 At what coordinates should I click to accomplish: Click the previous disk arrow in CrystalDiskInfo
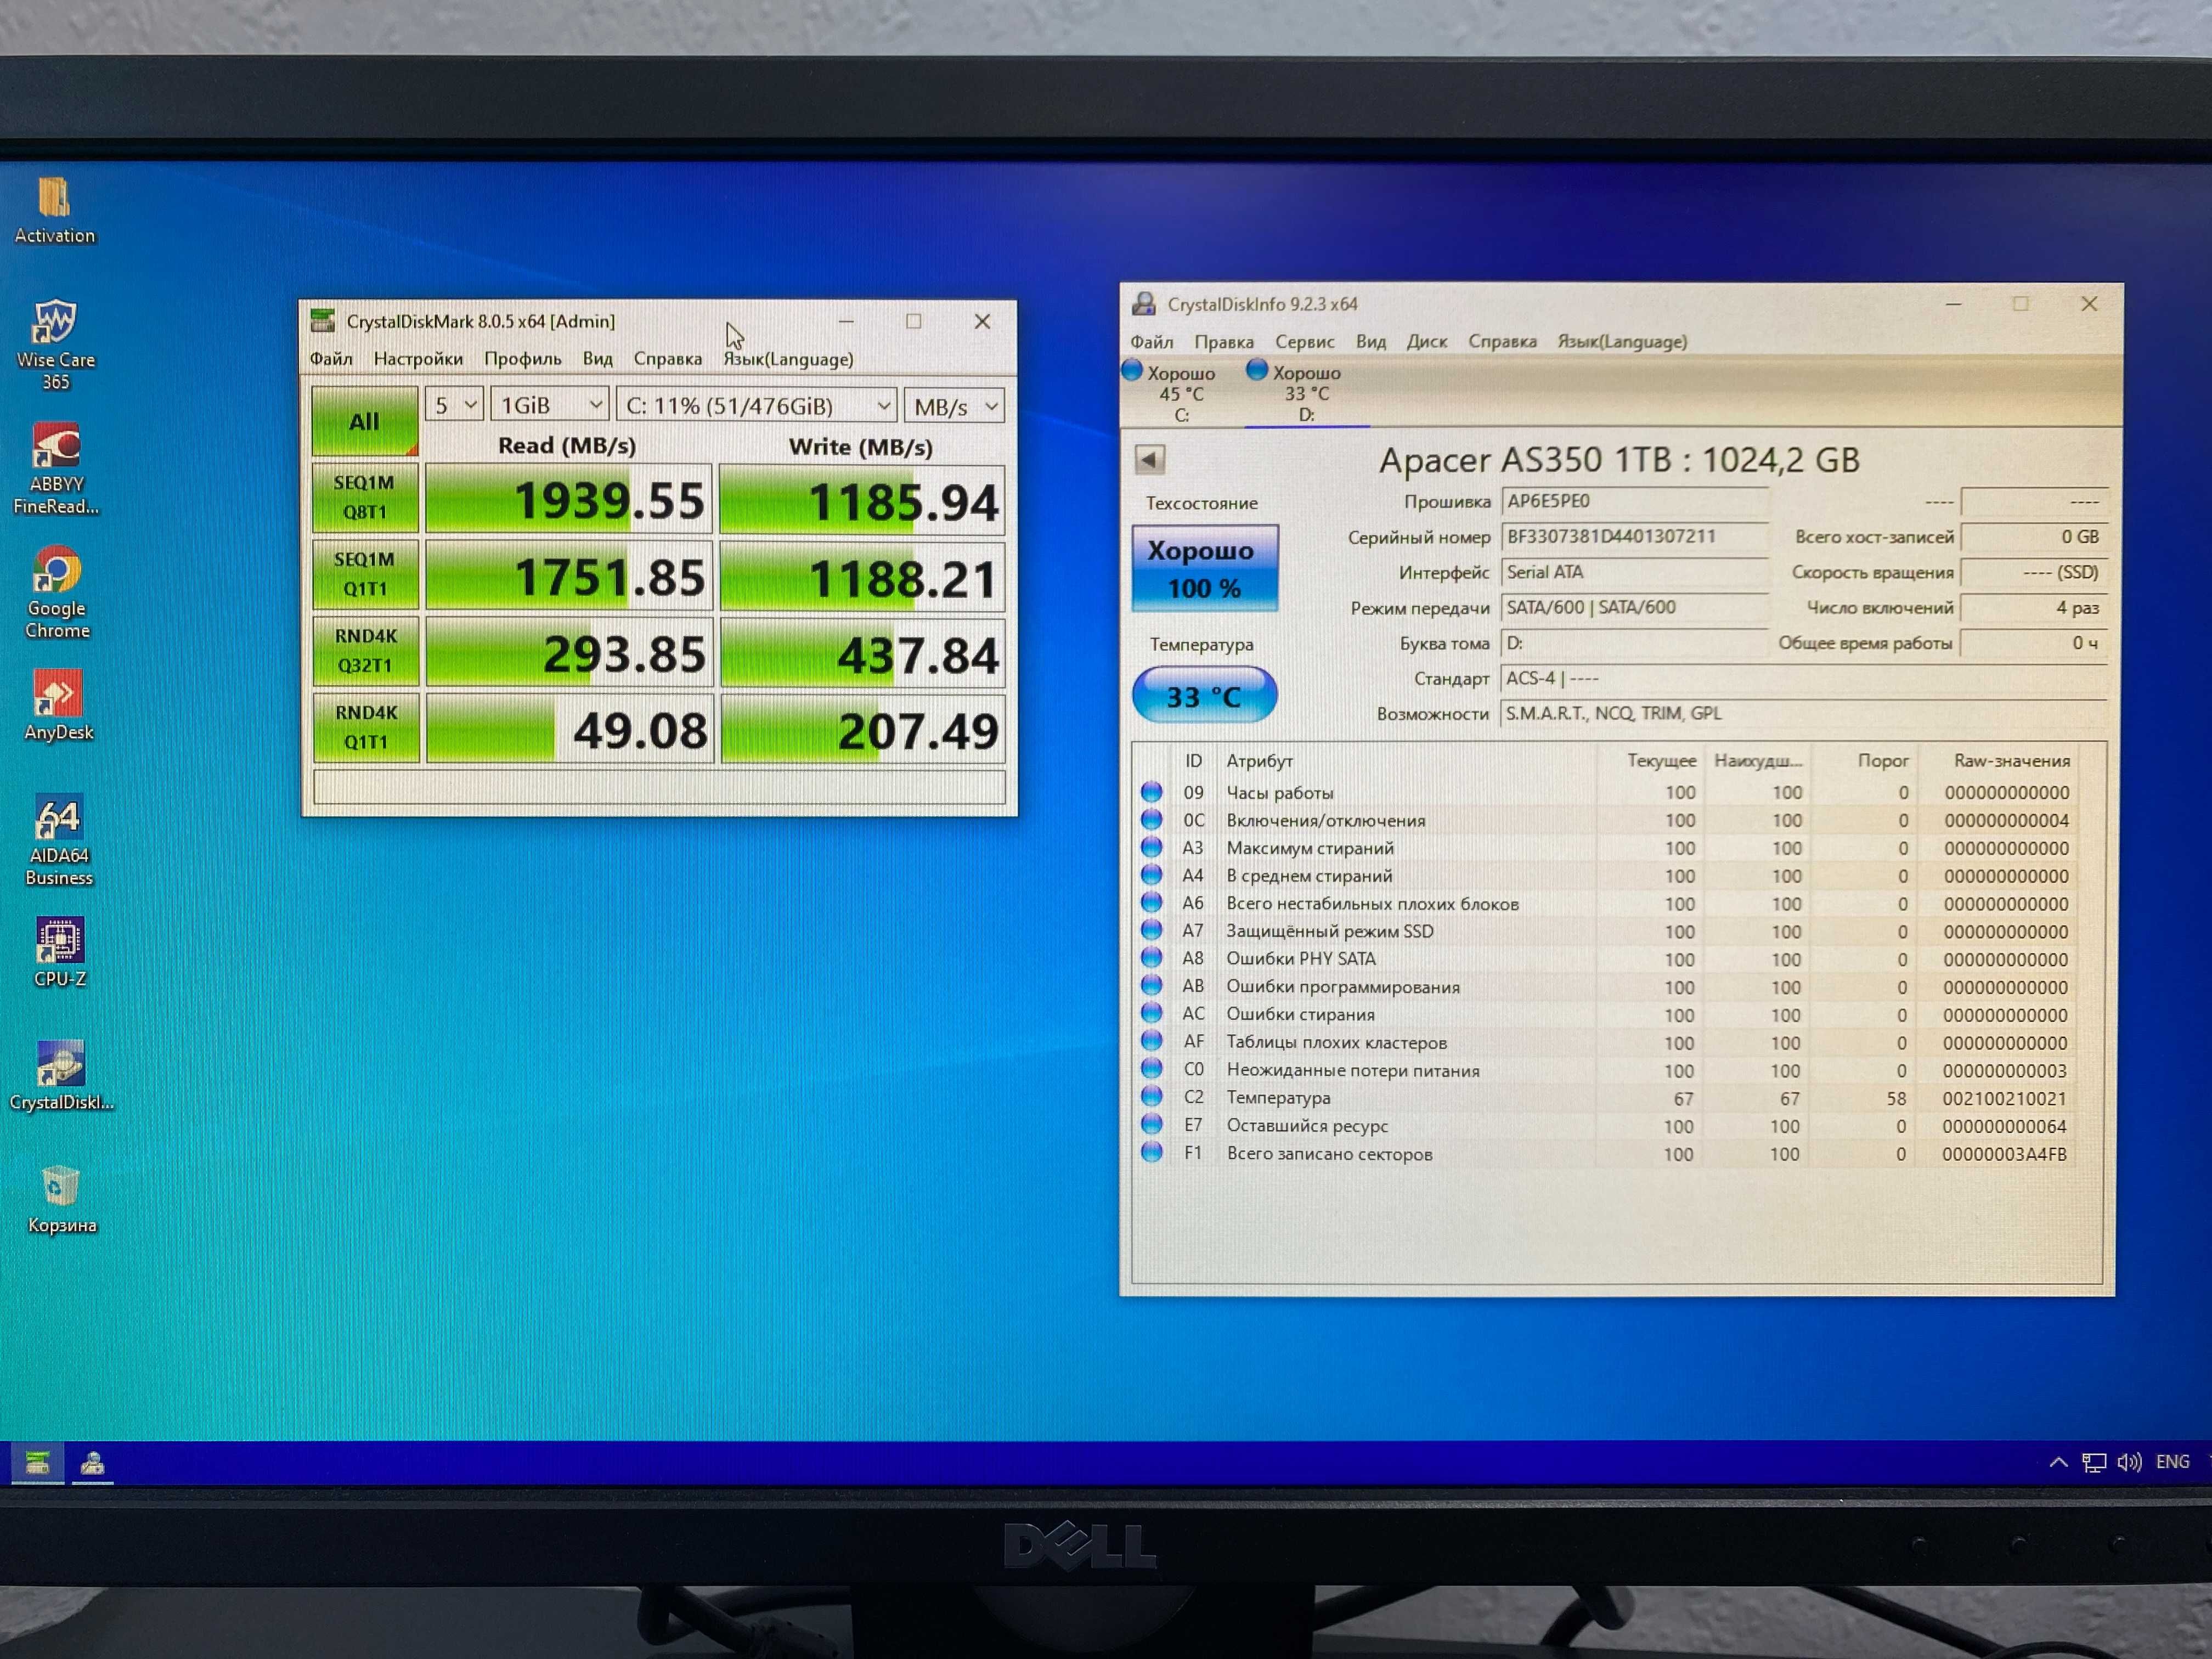(x=1150, y=460)
